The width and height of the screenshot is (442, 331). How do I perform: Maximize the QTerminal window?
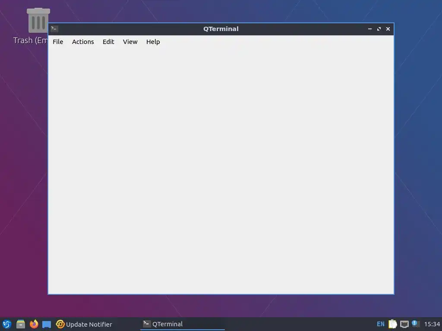pyautogui.click(x=379, y=29)
